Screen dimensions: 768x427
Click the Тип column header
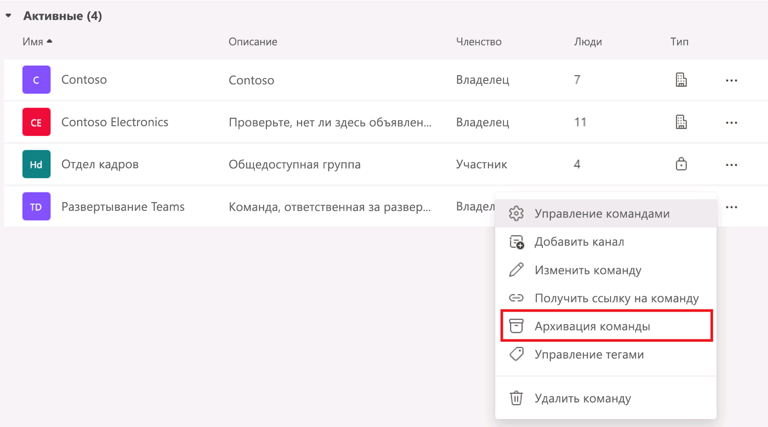679,42
